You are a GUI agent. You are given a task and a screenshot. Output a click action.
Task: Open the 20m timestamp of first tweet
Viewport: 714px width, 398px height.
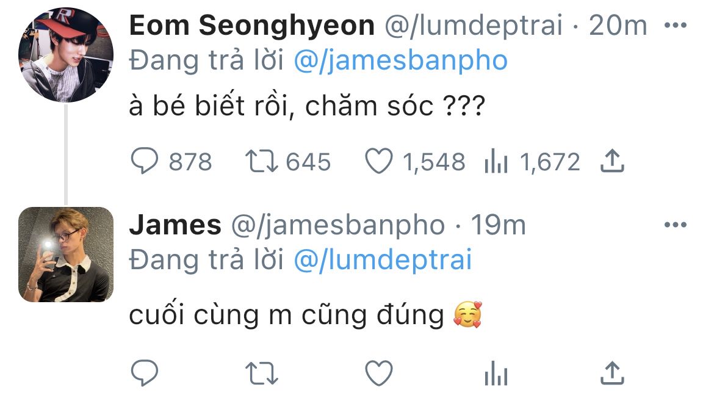618,26
